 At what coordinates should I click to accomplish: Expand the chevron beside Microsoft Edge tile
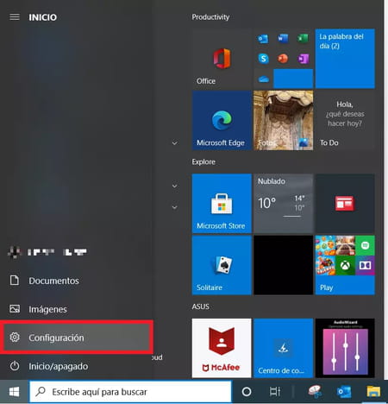coord(174,143)
